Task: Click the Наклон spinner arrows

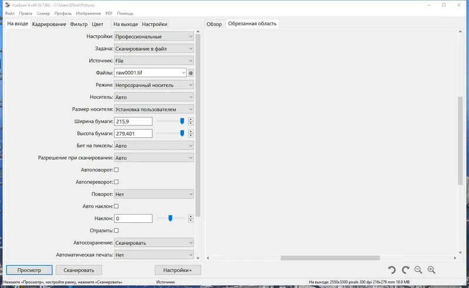Action: coord(191,219)
